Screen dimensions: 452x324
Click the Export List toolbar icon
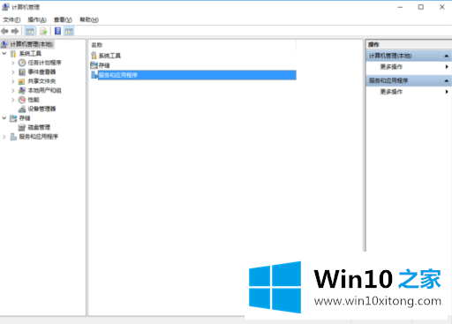(x=43, y=31)
